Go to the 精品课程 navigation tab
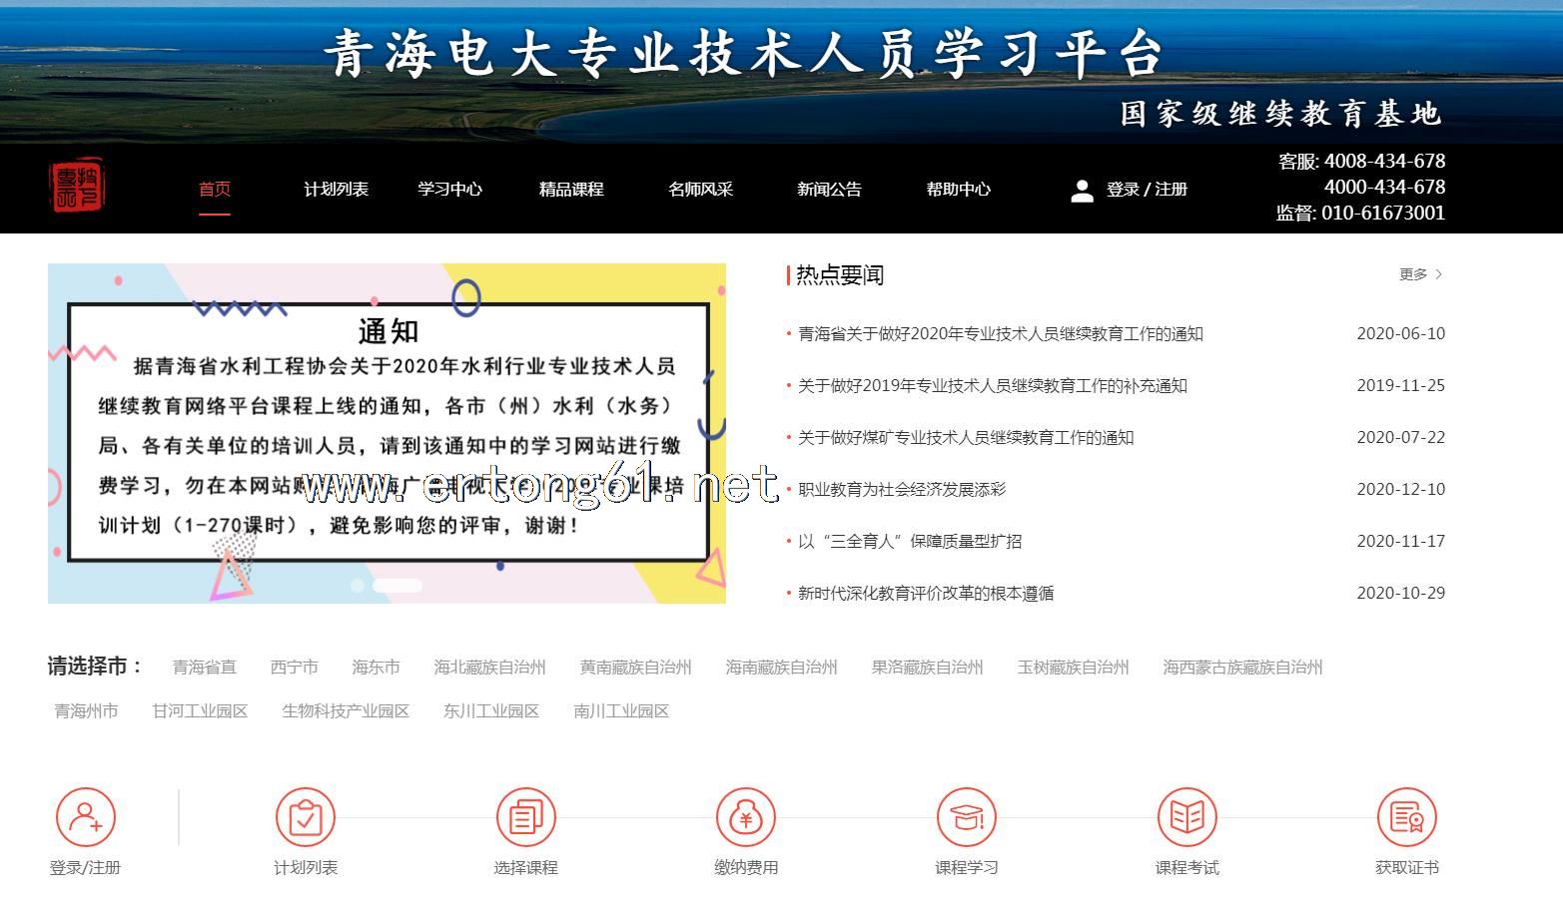 571,190
